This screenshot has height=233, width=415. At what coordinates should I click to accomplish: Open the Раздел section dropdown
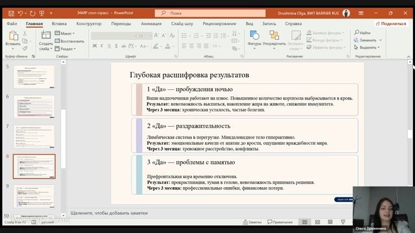click(x=65, y=49)
